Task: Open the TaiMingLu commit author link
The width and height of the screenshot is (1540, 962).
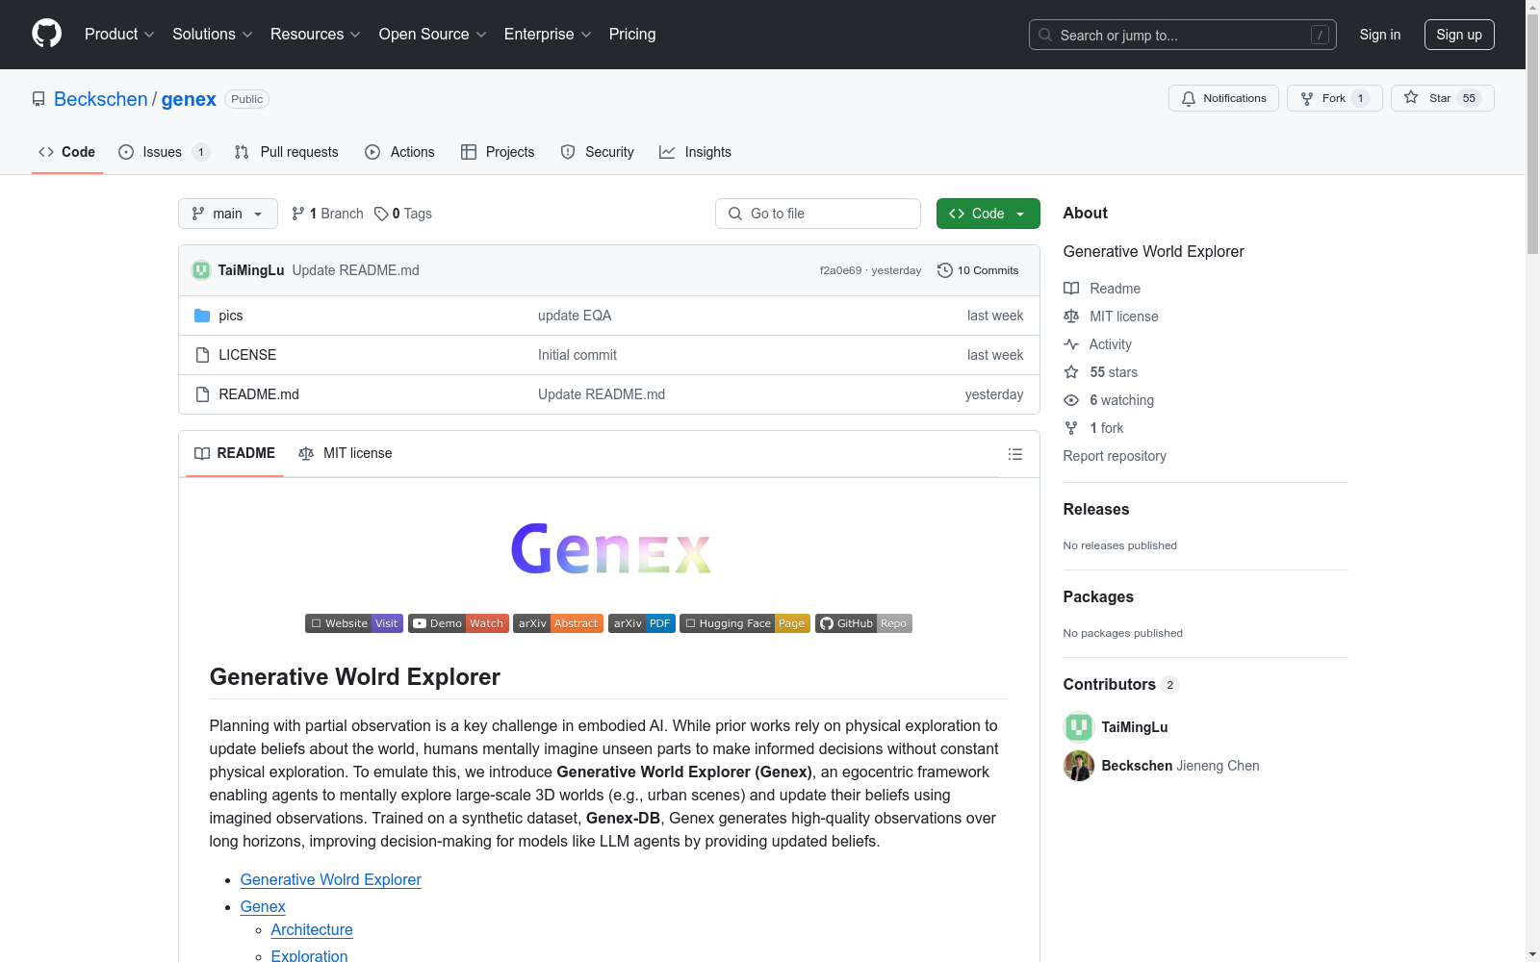Action: coord(251,270)
